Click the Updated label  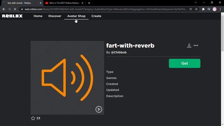pos(113,90)
